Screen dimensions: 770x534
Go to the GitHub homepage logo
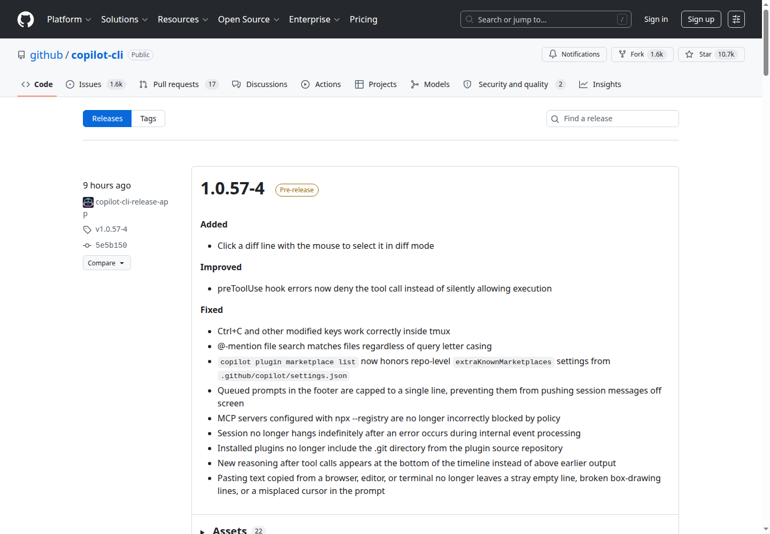(x=26, y=19)
